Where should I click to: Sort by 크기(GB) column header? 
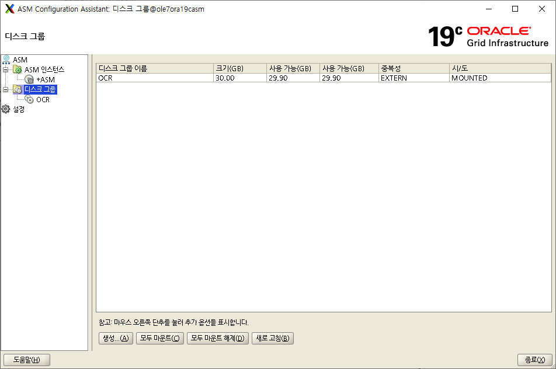[240, 68]
